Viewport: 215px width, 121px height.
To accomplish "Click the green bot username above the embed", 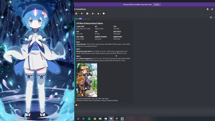I will point(77,19).
